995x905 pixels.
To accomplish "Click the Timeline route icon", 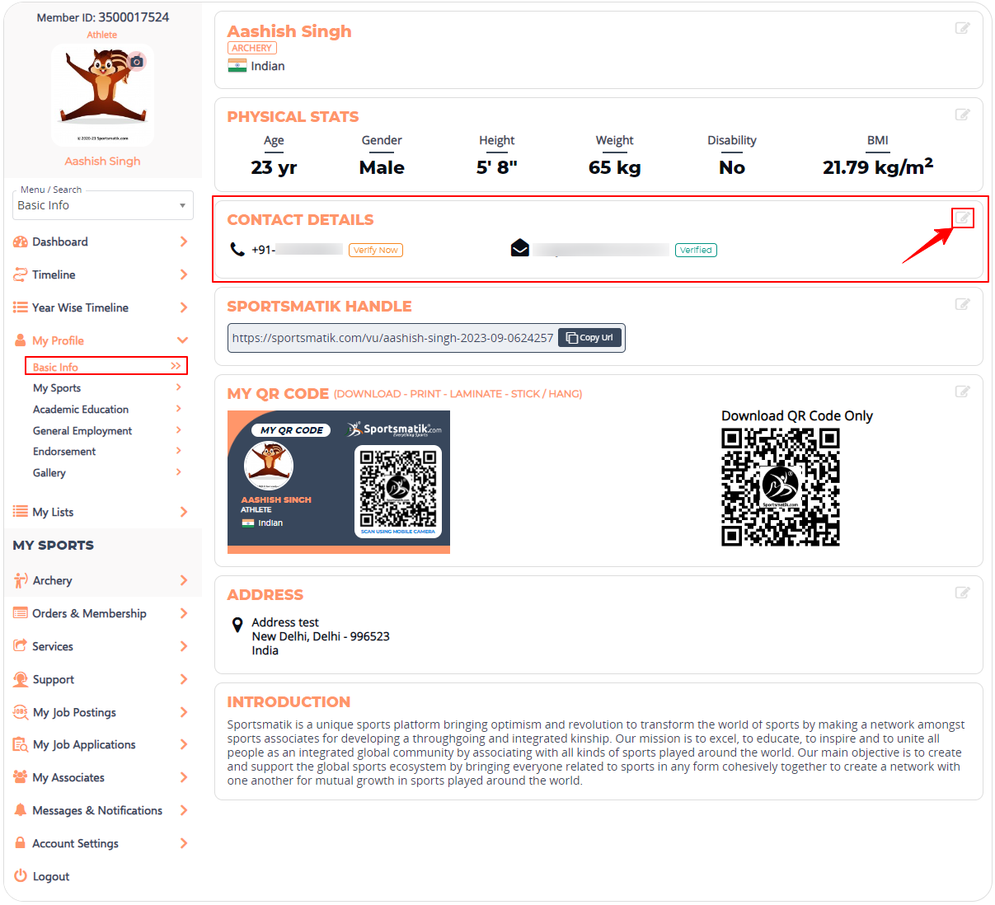I will pos(21,274).
